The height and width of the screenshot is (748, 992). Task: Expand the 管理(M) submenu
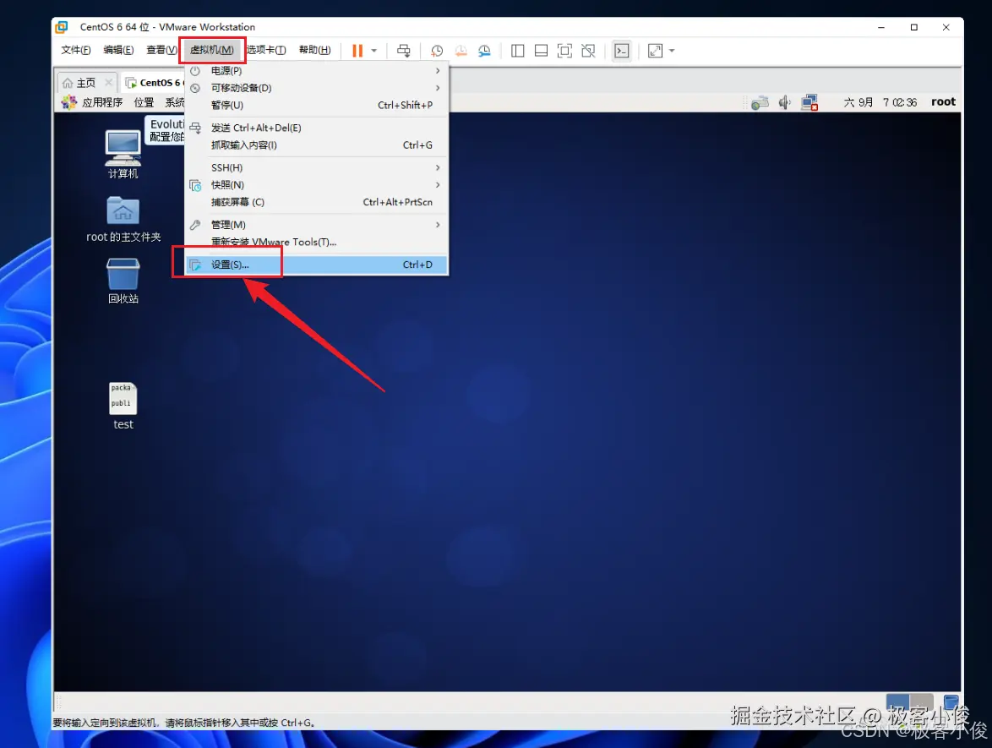point(316,225)
